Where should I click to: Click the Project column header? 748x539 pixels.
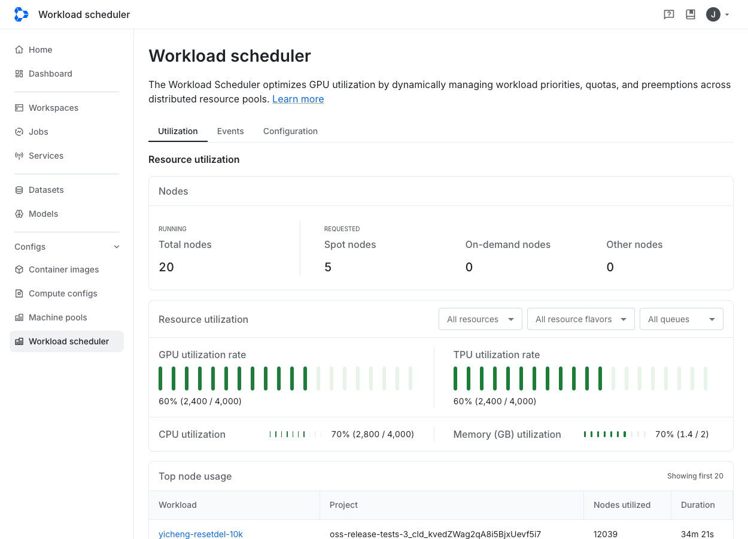pyautogui.click(x=452, y=505)
